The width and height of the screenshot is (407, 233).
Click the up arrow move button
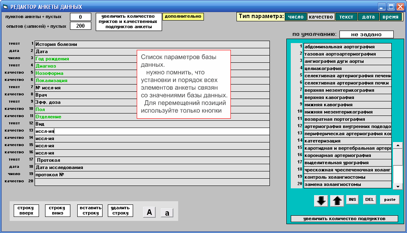pos(337,201)
